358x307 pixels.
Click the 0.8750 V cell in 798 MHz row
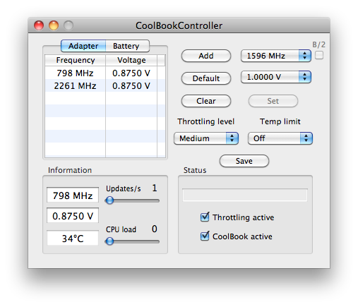131,73
